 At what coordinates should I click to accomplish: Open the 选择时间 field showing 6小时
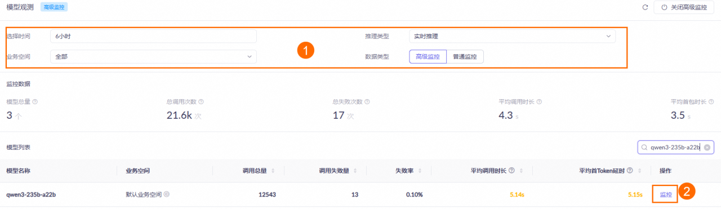click(x=153, y=36)
